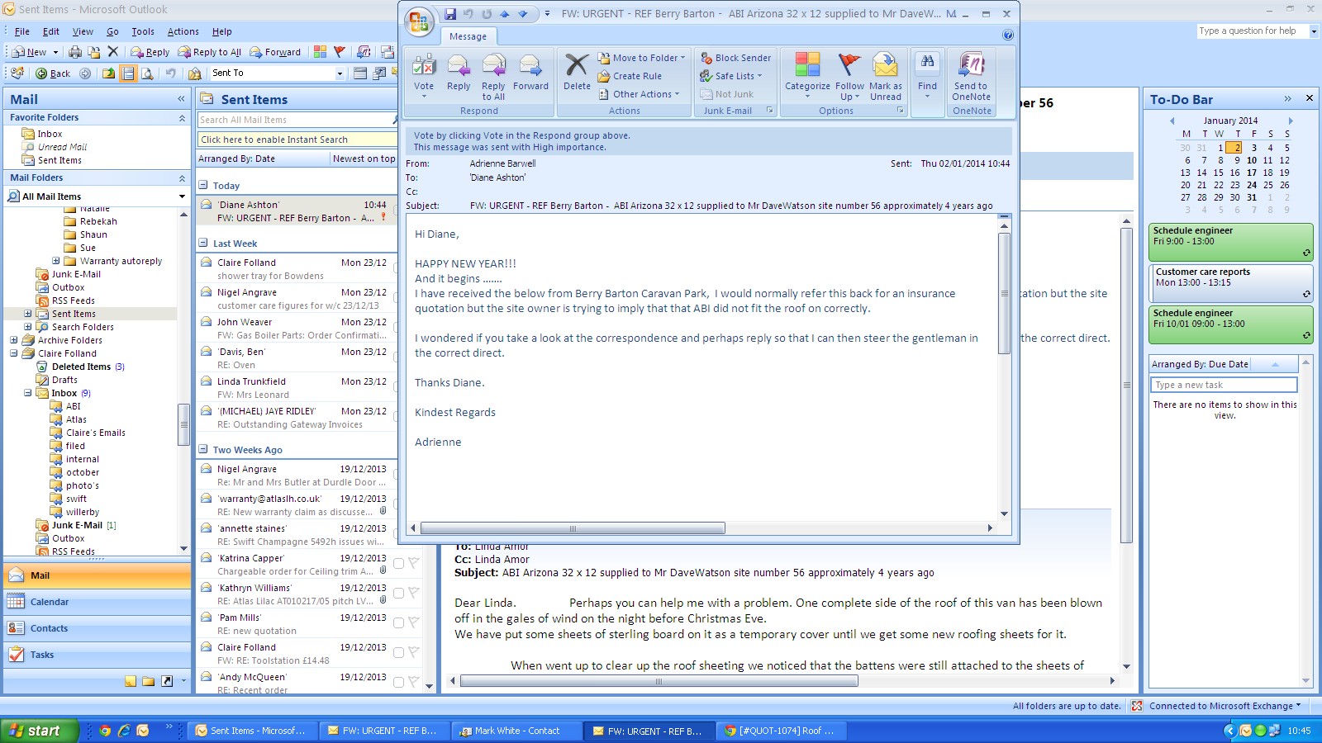The width and height of the screenshot is (1322, 743).
Task: Save the message using the quick access disk icon
Action: click(x=450, y=14)
